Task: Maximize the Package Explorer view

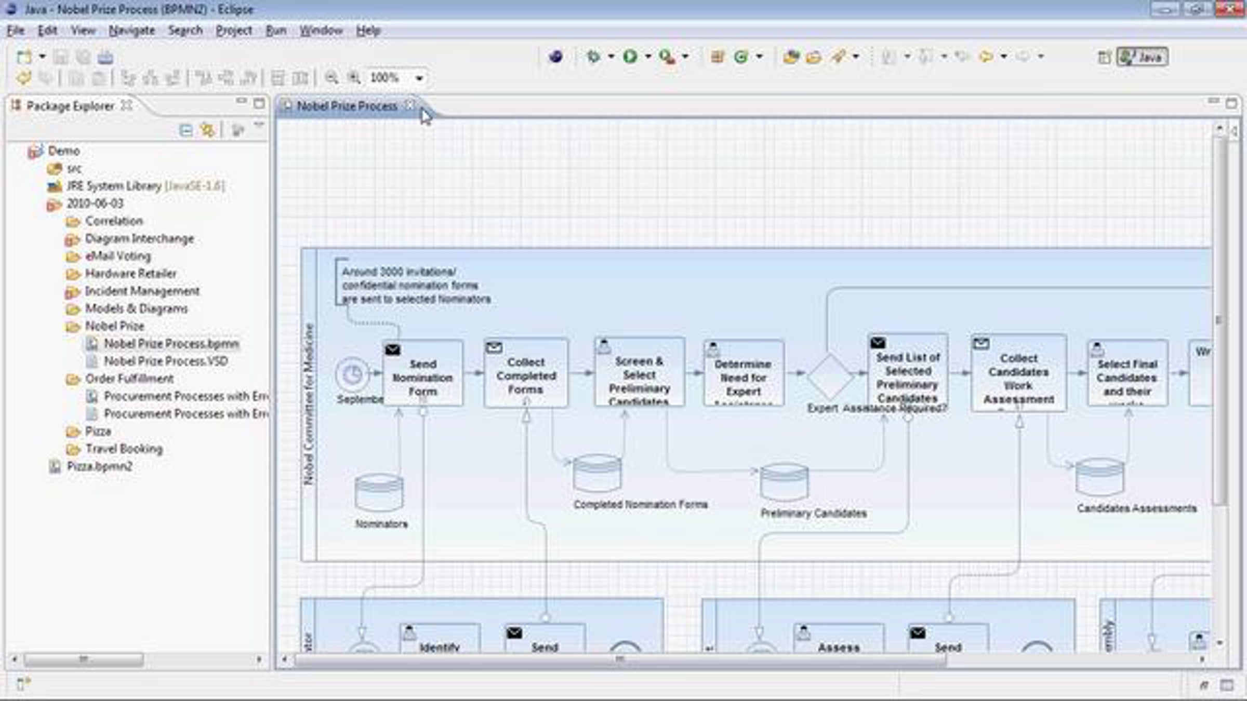Action: coord(259,103)
